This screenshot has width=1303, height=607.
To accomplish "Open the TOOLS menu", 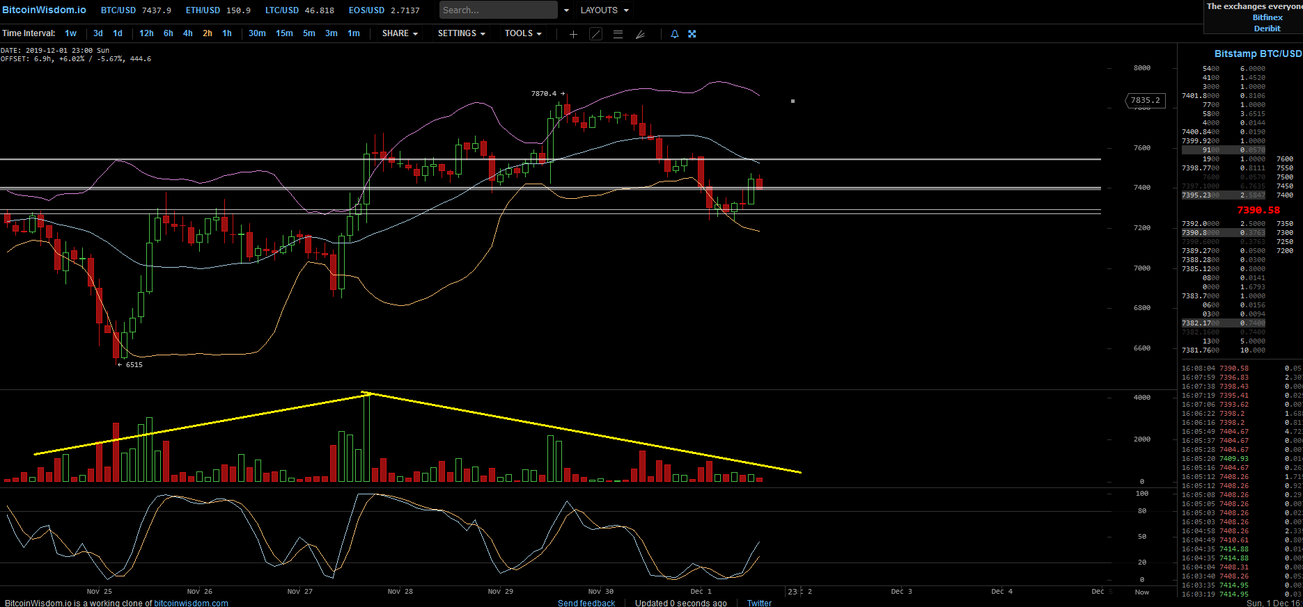I will tap(523, 33).
